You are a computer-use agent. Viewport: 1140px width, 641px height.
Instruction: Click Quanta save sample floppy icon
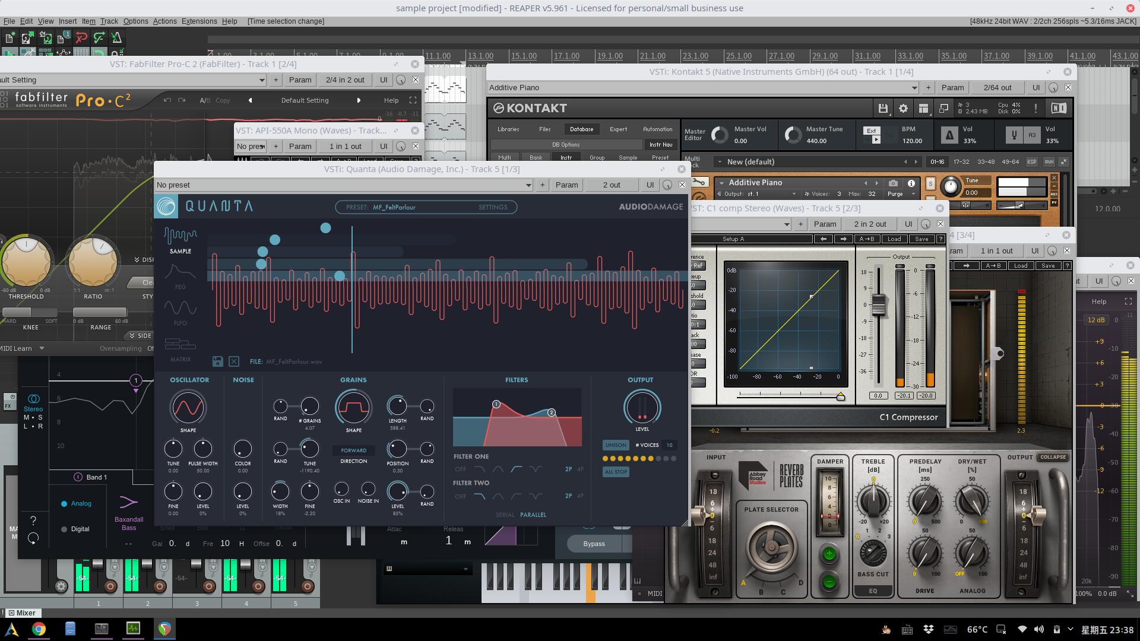pos(218,361)
